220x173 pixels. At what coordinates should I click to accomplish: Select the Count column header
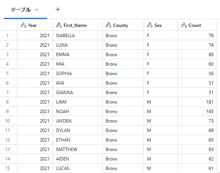(x=197, y=25)
